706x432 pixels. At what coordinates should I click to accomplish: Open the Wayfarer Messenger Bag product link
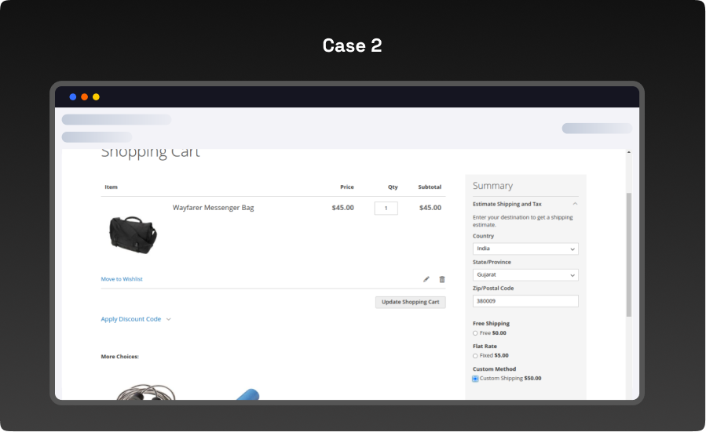pos(213,208)
